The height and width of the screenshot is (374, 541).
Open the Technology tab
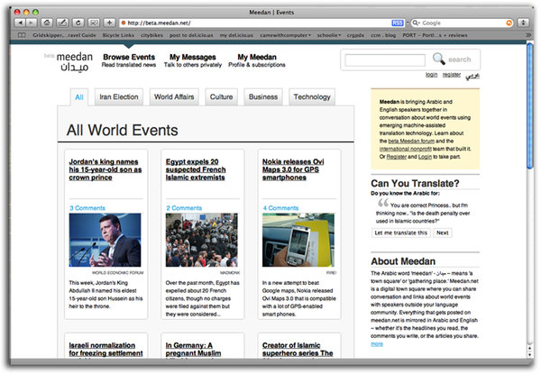(x=312, y=96)
